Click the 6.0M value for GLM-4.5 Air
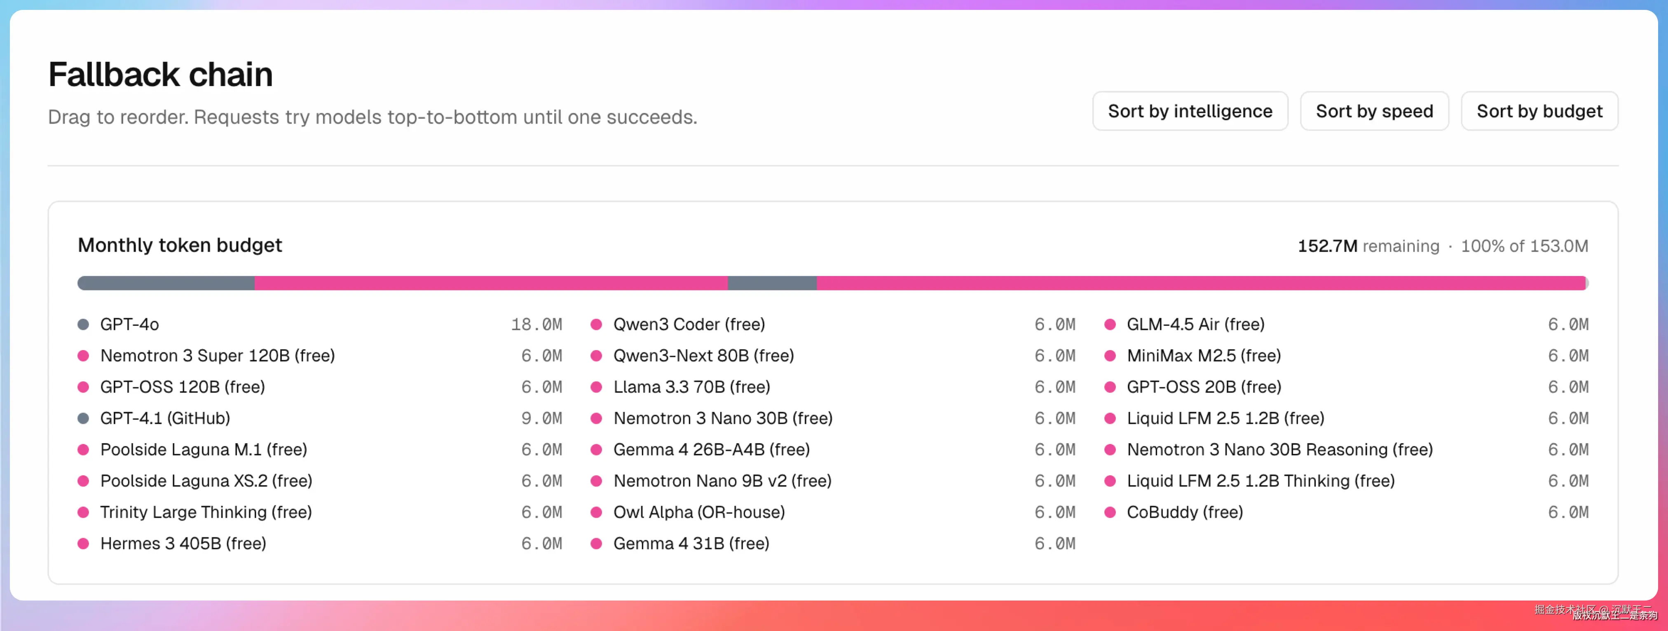The image size is (1668, 631). (1568, 324)
